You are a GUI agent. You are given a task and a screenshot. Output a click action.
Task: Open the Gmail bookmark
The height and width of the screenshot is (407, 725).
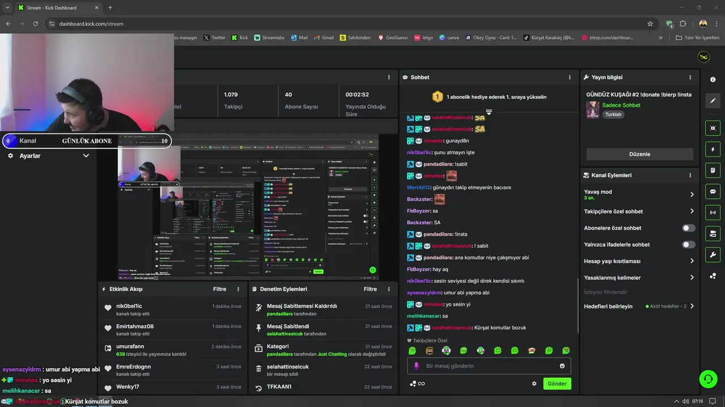tap(323, 38)
